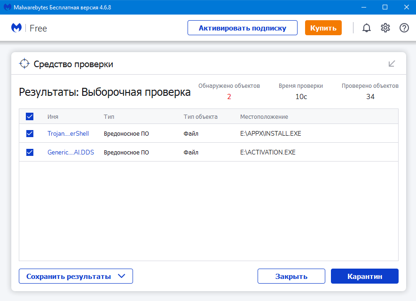
Task: Click the scanner crosshair icon
Action: click(24, 62)
